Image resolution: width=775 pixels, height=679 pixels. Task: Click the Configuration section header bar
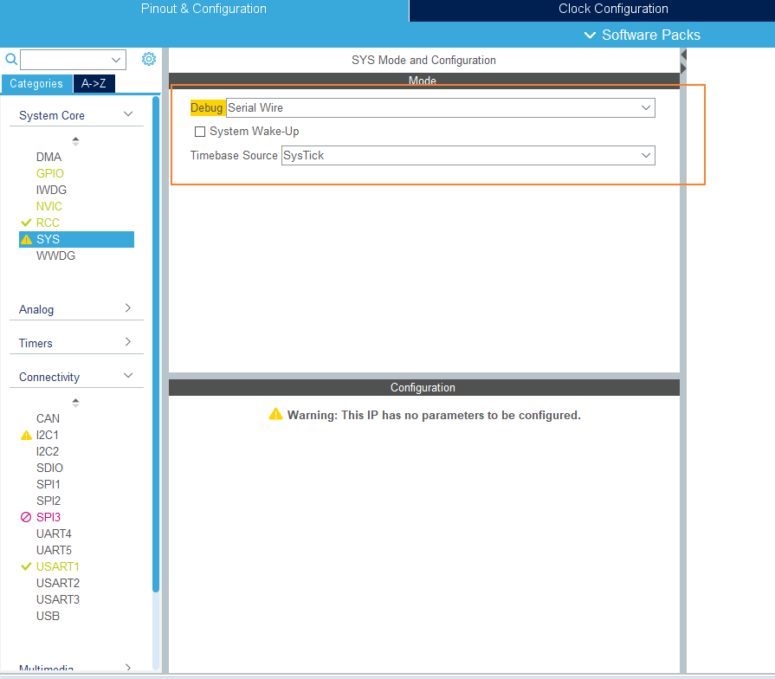click(x=424, y=387)
